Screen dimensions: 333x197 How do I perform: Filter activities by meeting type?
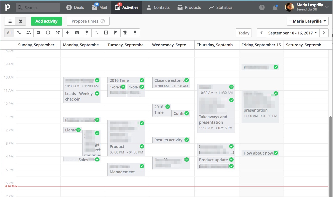[x=29, y=33]
